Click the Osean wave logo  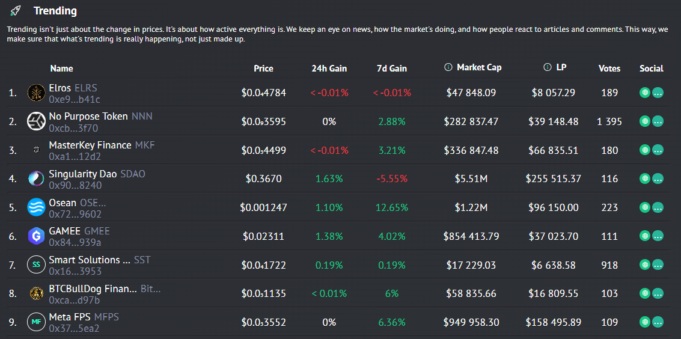point(37,207)
